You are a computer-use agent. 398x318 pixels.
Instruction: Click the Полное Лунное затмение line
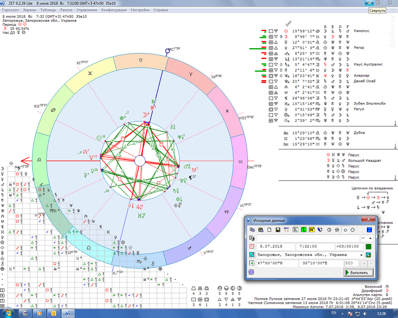323,299
